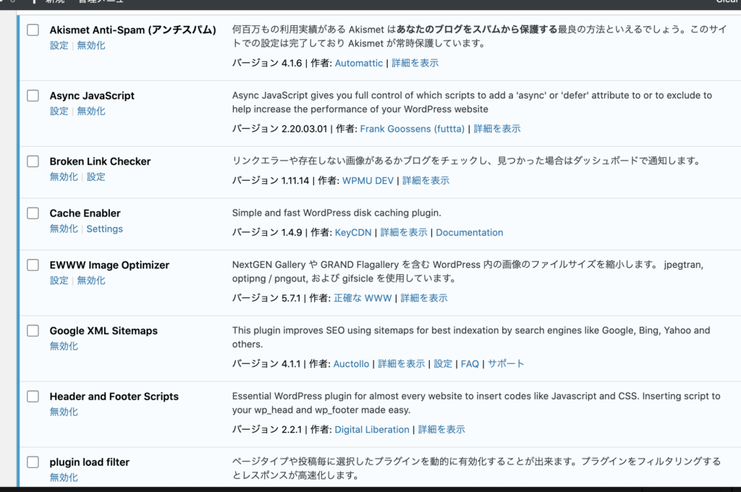The image size is (741, 492).
Task: Open Cache Enabler Settings link
Action: point(104,229)
